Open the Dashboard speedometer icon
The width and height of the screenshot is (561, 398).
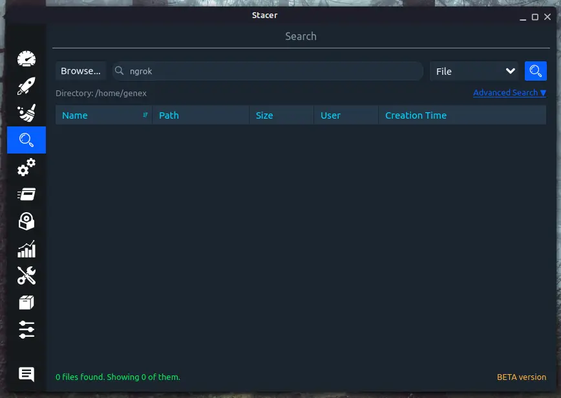pos(26,59)
